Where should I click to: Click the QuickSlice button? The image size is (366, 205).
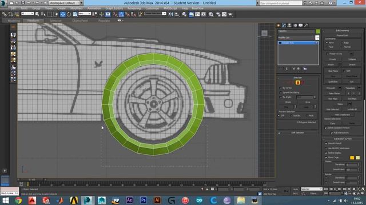(x=333, y=82)
